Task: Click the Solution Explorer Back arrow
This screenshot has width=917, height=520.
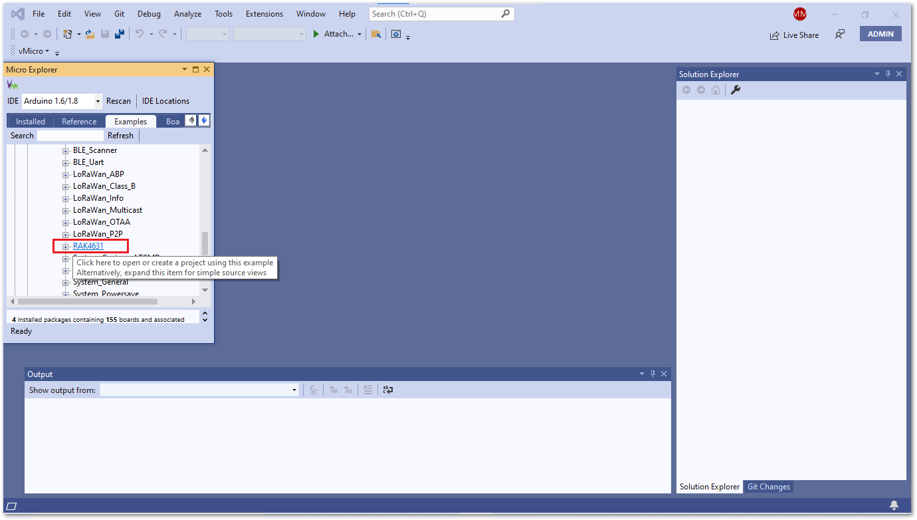Action: pyautogui.click(x=686, y=90)
